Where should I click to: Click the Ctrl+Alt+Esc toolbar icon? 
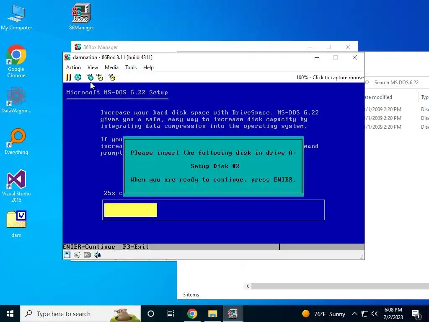100,78
